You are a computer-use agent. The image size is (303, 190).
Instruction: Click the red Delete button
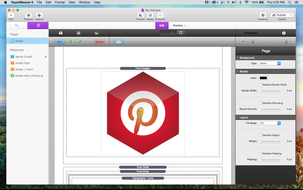pos(100,42)
